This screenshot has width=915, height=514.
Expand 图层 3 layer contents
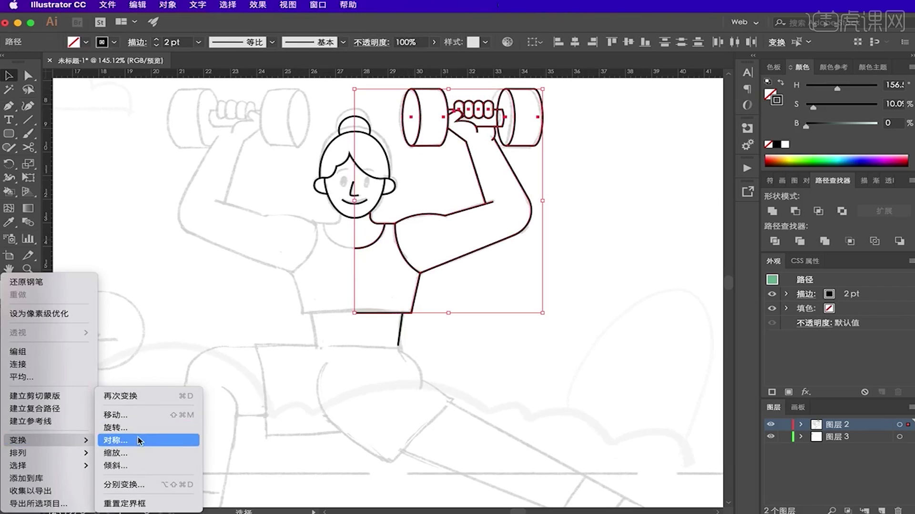801,436
